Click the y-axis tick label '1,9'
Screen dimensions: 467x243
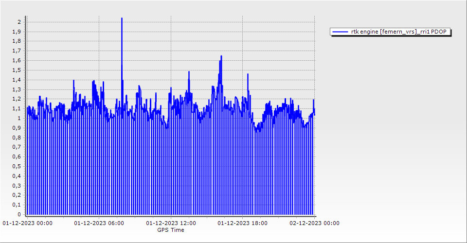click(x=17, y=32)
